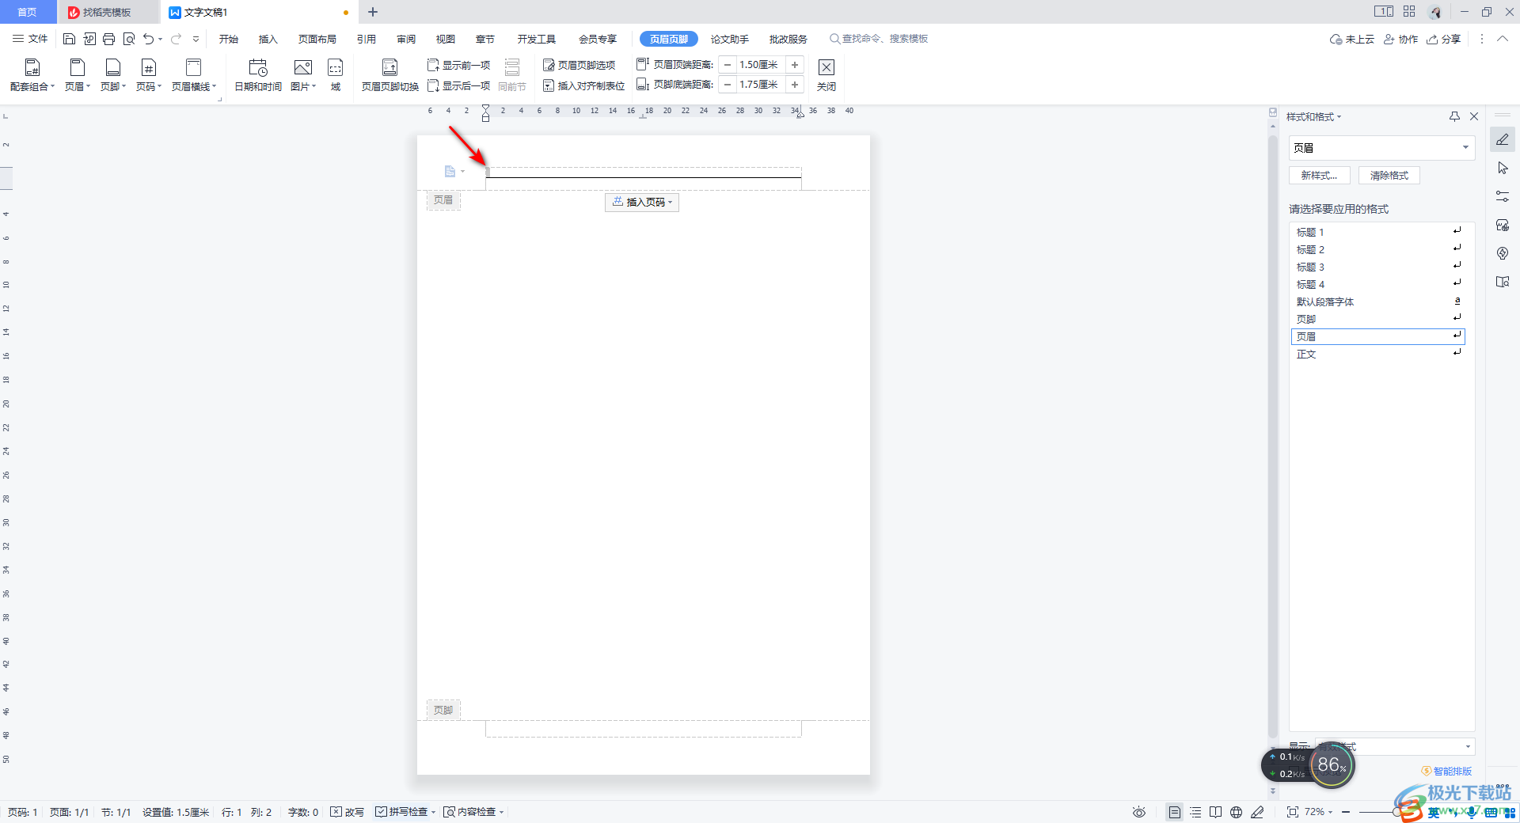Click the 查找命令 search box
The image size is (1520, 823).
click(x=879, y=39)
